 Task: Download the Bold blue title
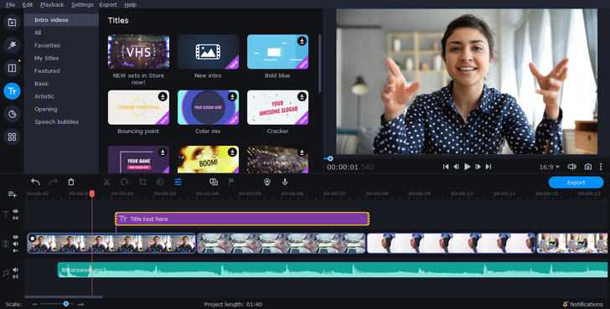[x=302, y=41]
